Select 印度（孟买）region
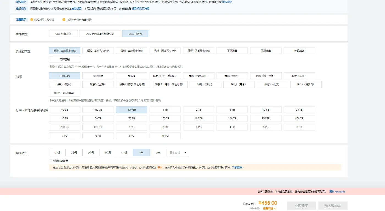This screenshot has height=211, width=385. click(x=299, y=76)
